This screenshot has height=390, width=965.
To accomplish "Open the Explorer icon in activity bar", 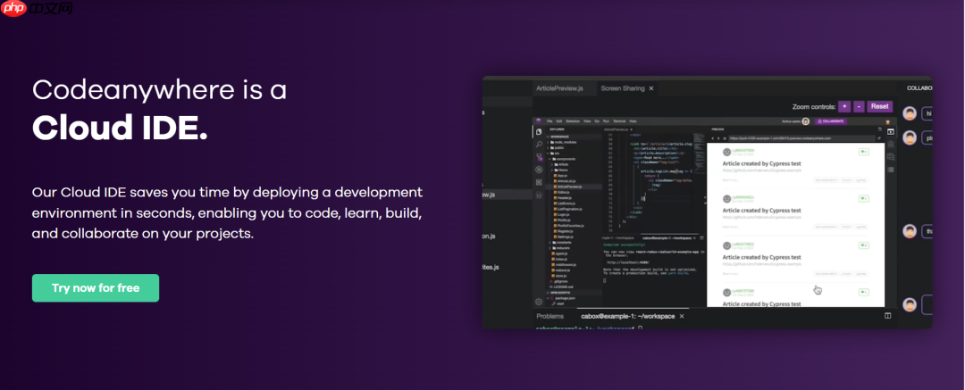I will coord(539,132).
